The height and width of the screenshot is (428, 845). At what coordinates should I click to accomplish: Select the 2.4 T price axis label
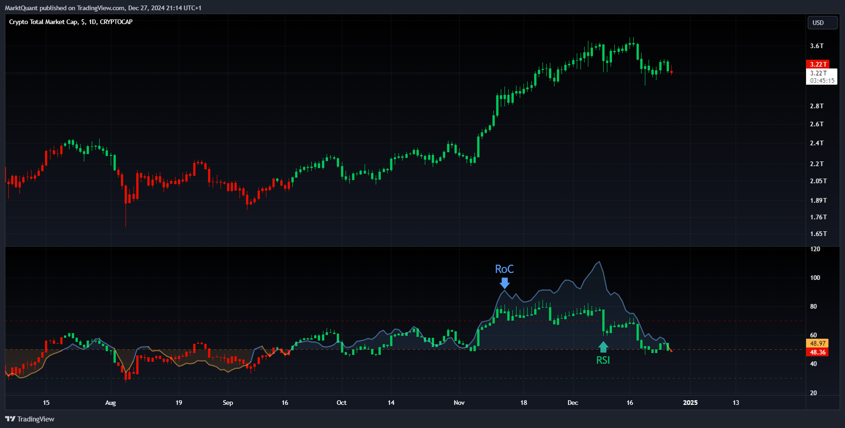pyautogui.click(x=817, y=143)
